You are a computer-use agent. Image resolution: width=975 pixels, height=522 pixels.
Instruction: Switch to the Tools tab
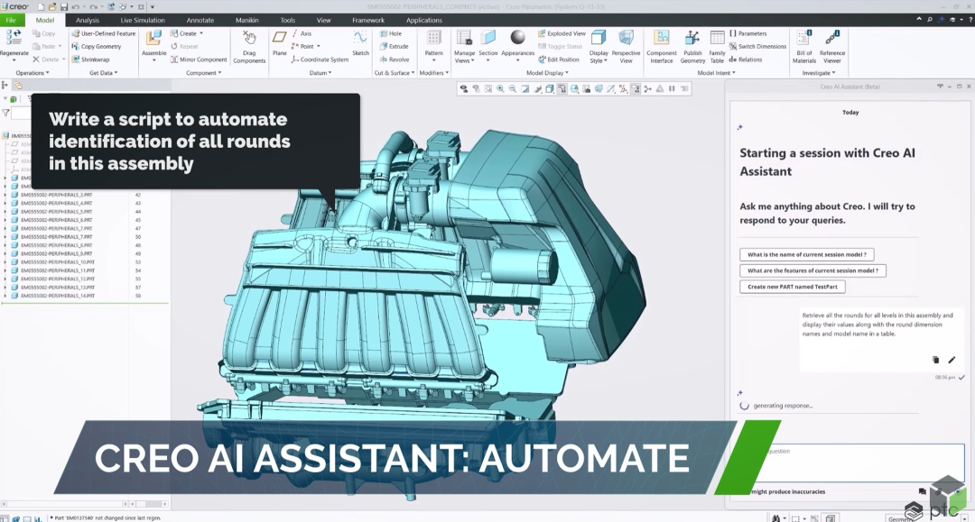click(287, 21)
